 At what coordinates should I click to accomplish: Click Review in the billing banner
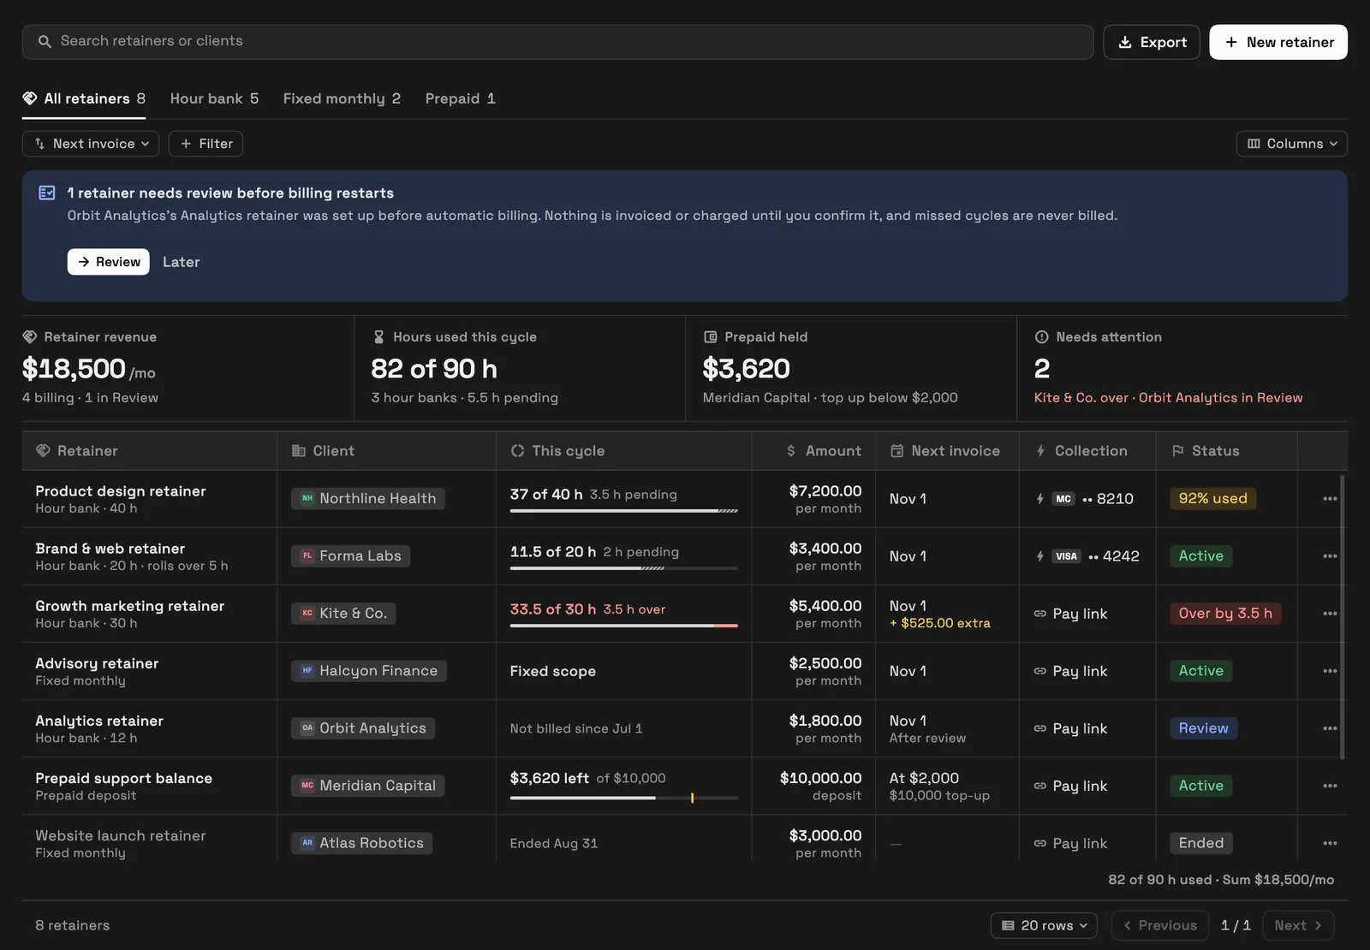109,262
